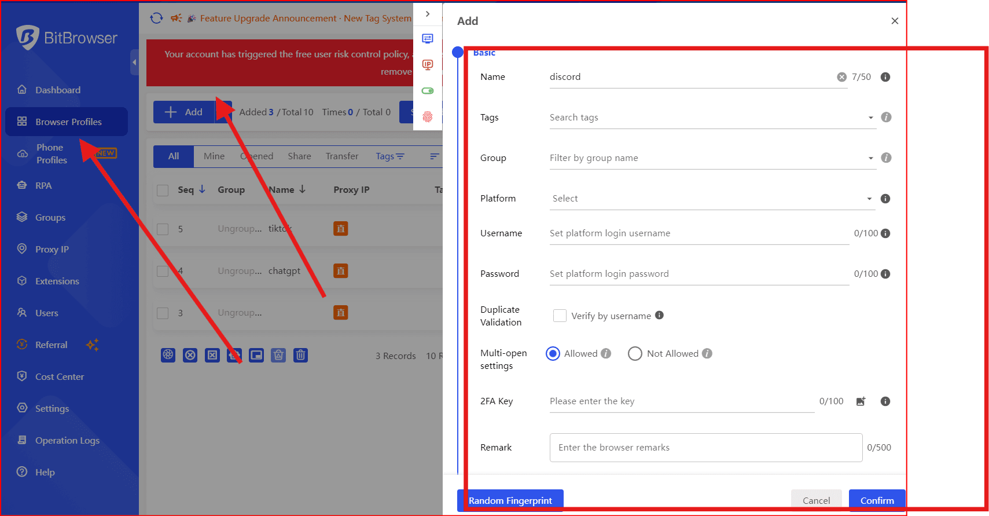The image size is (989, 516).
Task: Click the 2FA Key image upload icon
Action: [x=861, y=401]
